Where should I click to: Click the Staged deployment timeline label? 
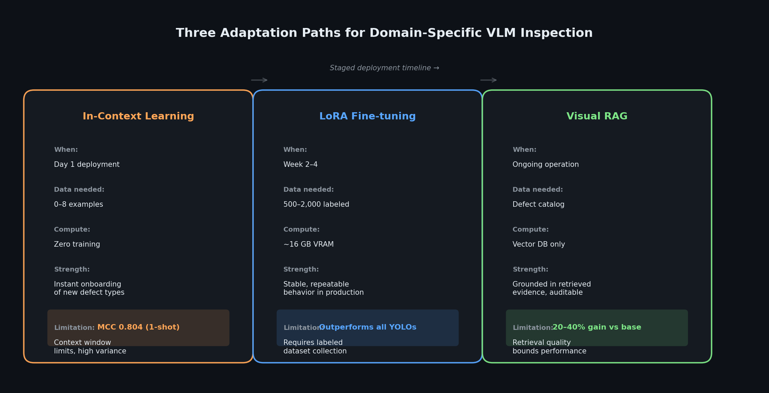tap(384, 68)
